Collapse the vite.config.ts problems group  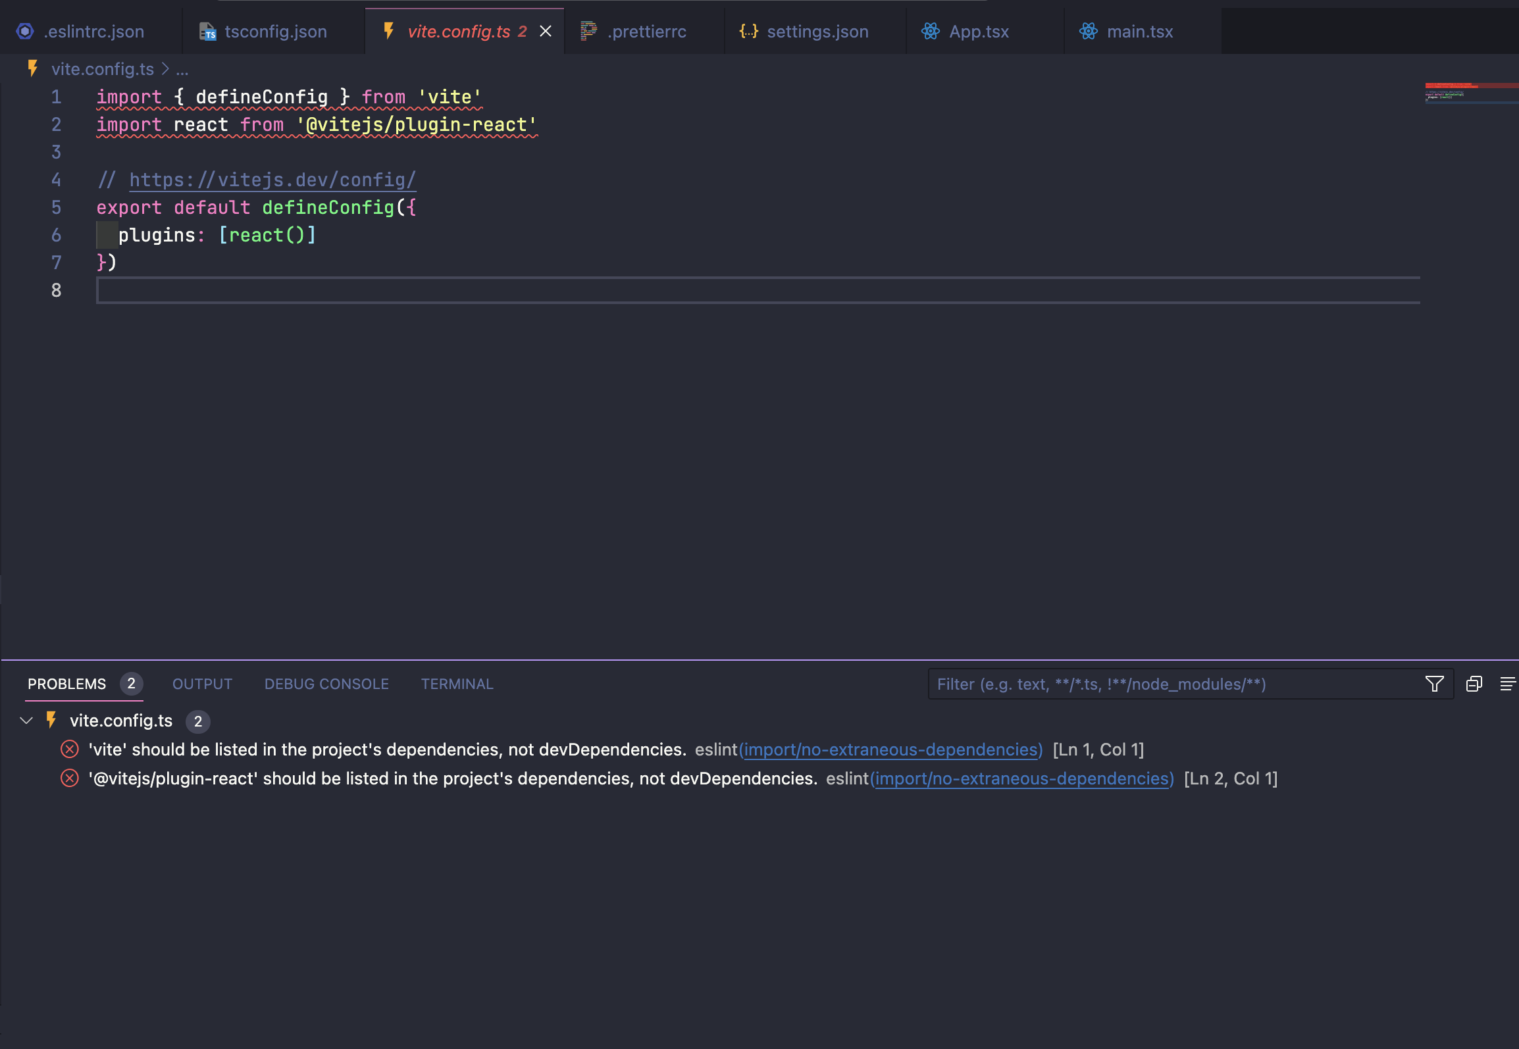click(26, 721)
